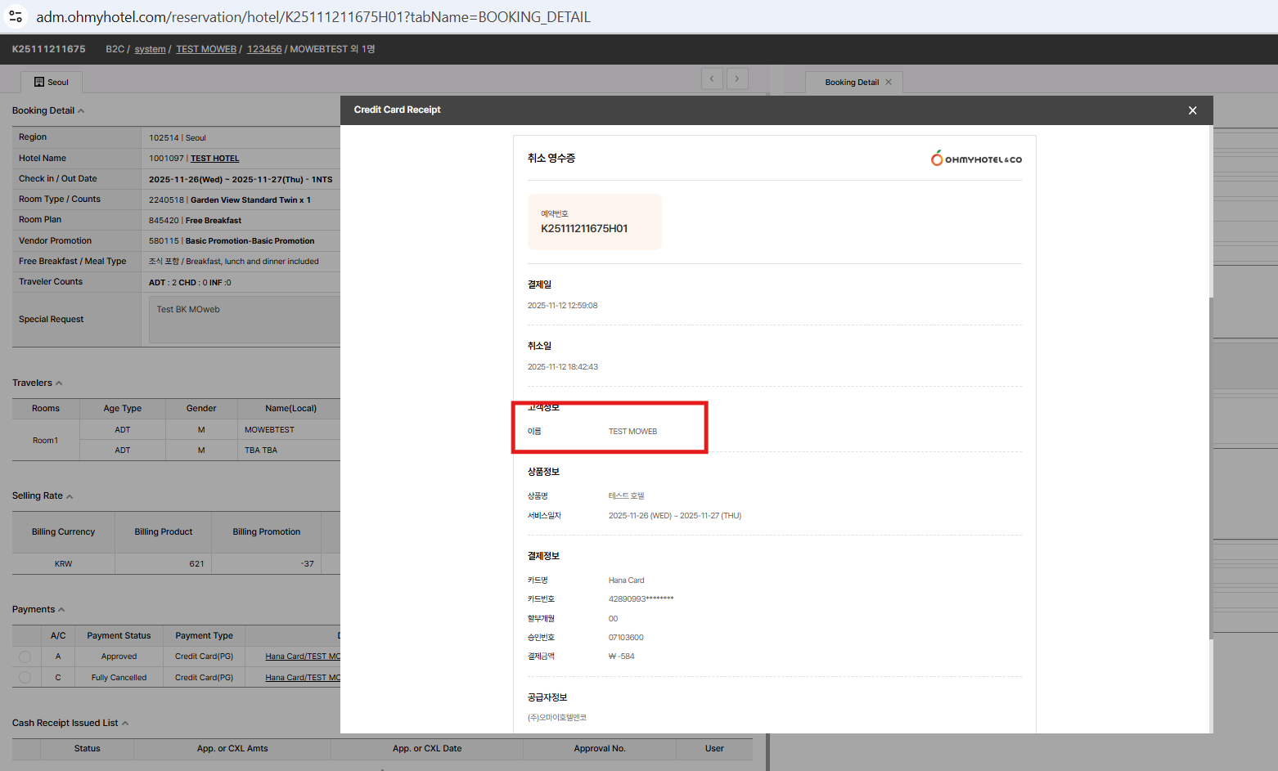Switch to the Booking Detail tab
This screenshot has height=771, width=1278.
[x=851, y=82]
